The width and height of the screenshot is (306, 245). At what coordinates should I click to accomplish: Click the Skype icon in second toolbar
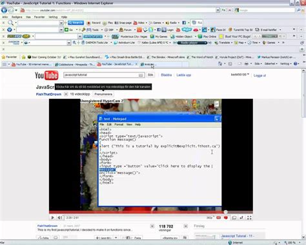(187, 30)
